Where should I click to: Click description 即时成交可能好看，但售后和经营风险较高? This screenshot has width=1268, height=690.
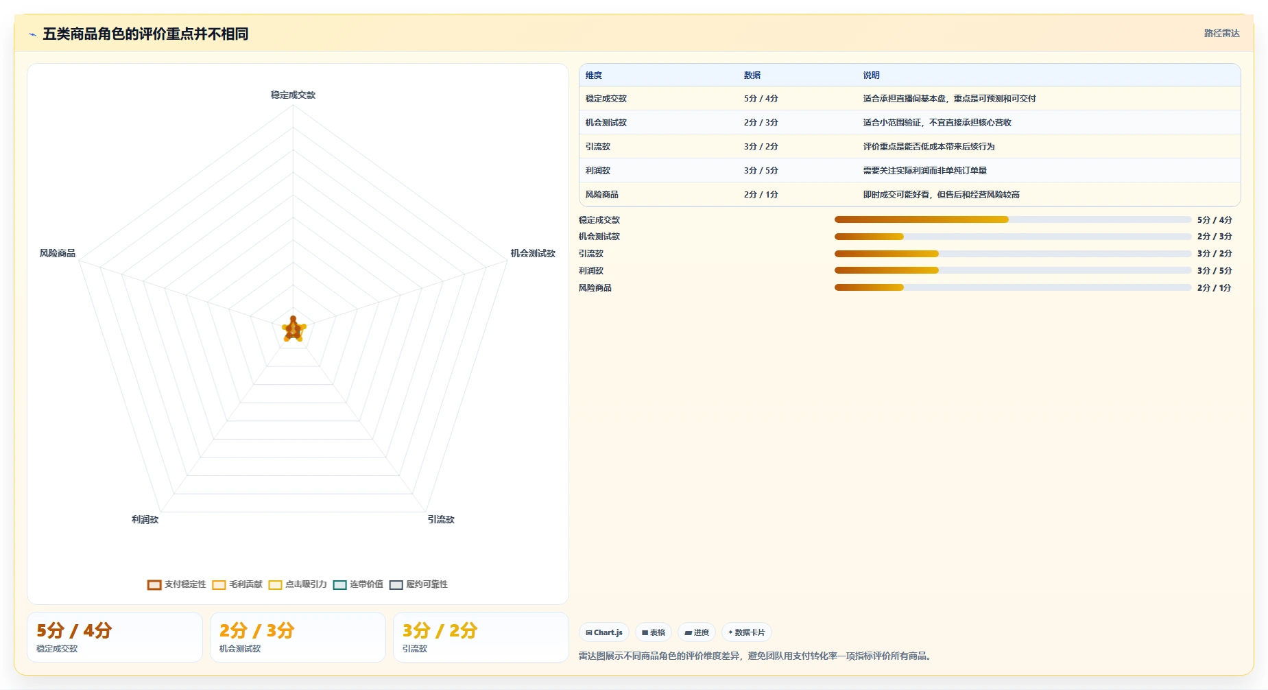coord(941,195)
